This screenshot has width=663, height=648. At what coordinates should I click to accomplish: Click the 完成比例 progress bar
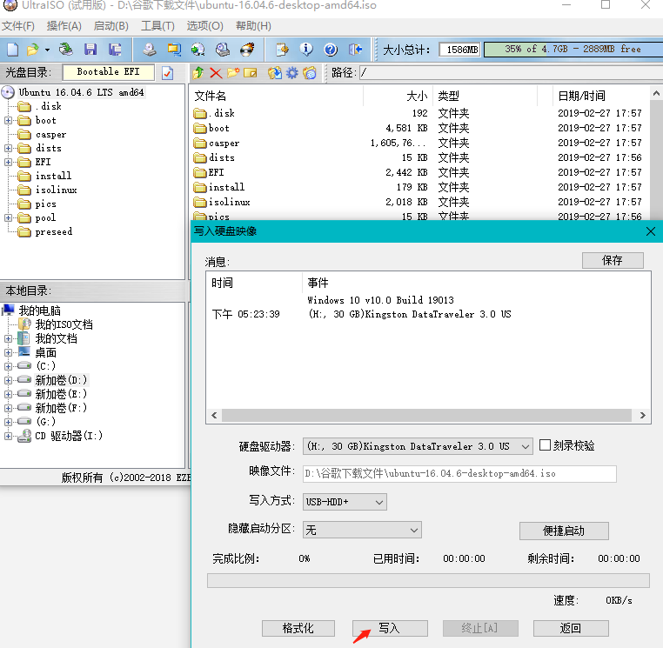428,581
